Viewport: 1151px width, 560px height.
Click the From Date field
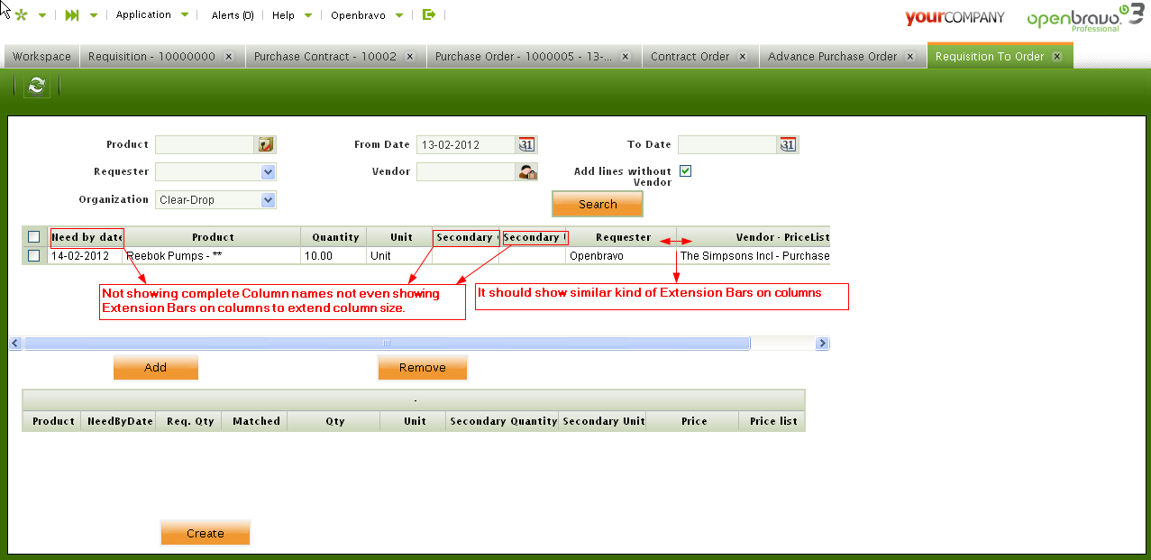coord(466,144)
